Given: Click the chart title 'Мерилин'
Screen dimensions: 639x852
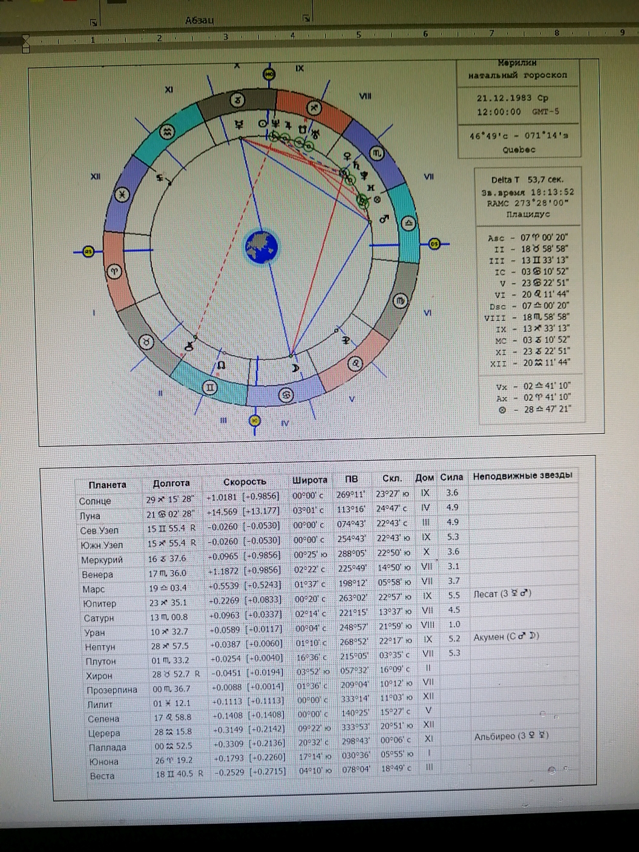Looking at the screenshot, I should [517, 63].
